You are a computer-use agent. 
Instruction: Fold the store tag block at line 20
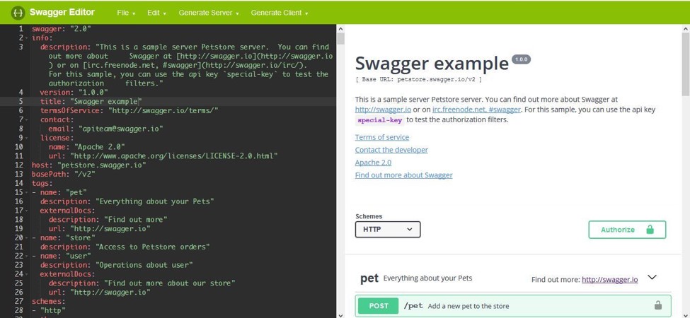(26, 237)
